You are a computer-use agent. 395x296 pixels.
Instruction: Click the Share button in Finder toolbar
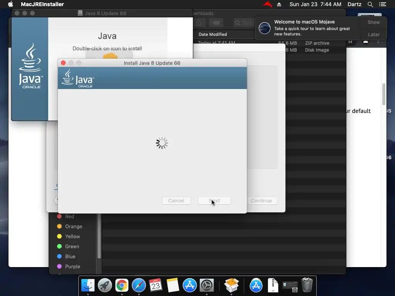[x=199, y=23]
